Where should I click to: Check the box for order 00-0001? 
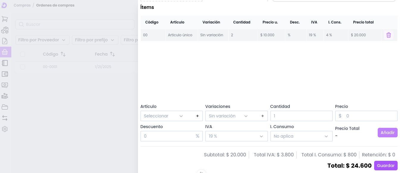click(x=23, y=67)
